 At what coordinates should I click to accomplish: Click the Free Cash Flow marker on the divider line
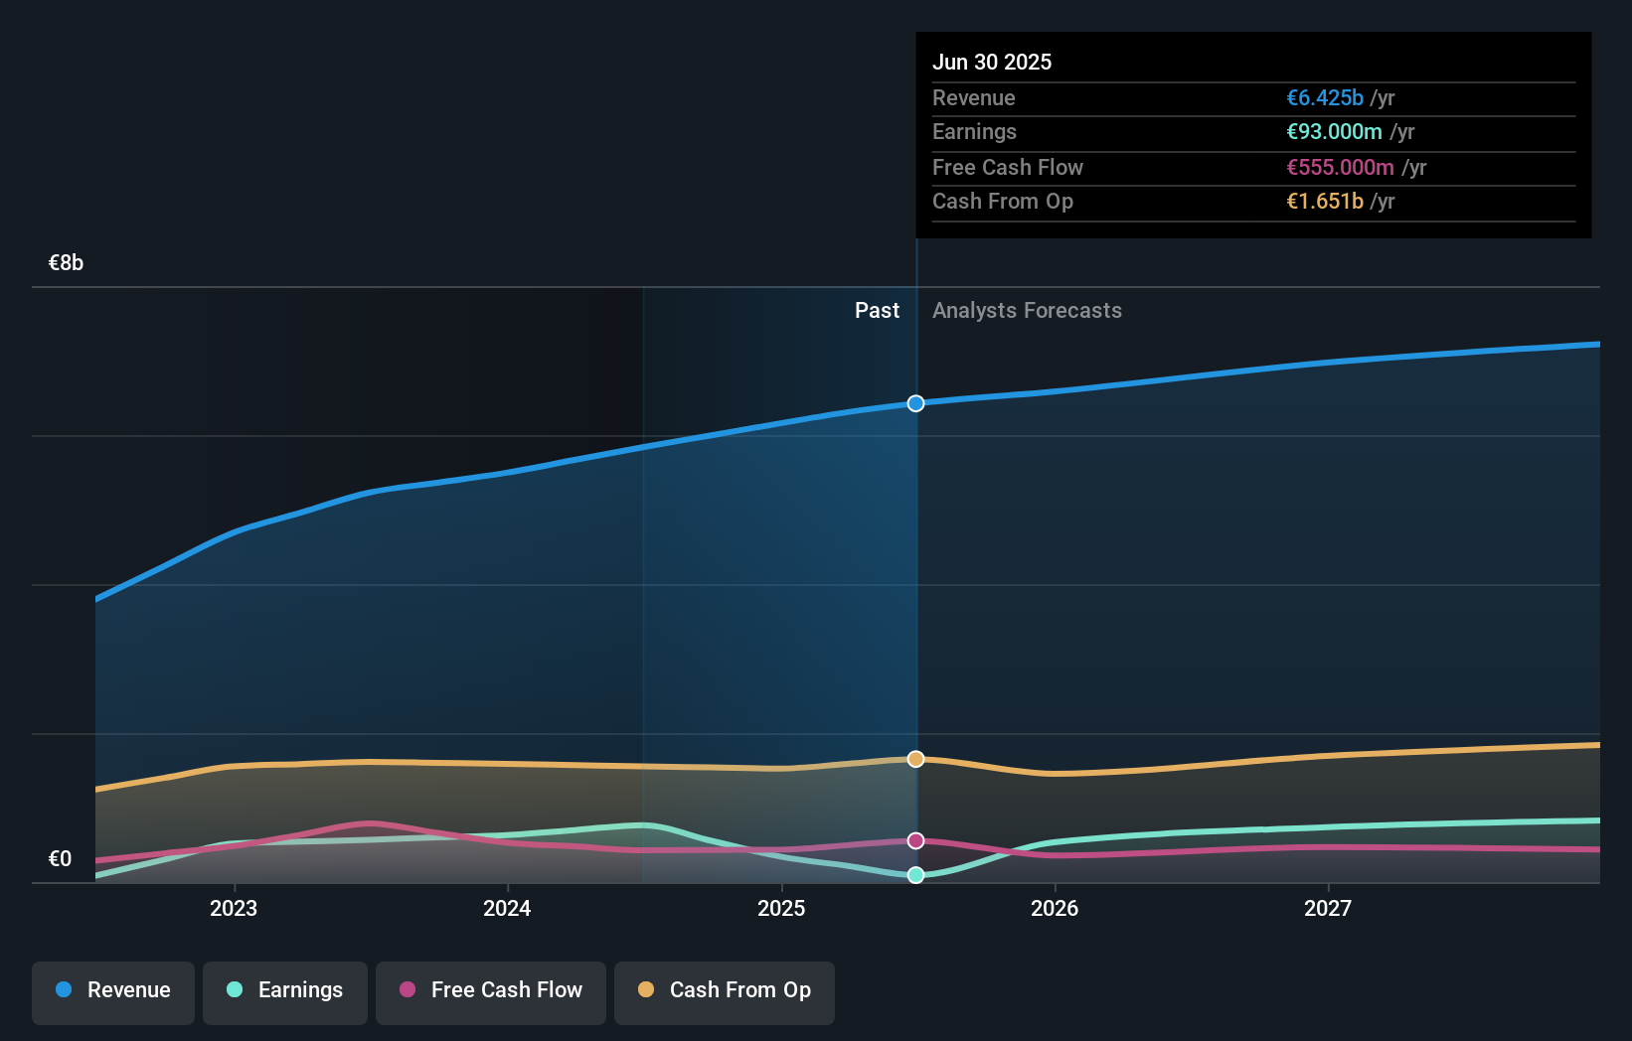(915, 840)
